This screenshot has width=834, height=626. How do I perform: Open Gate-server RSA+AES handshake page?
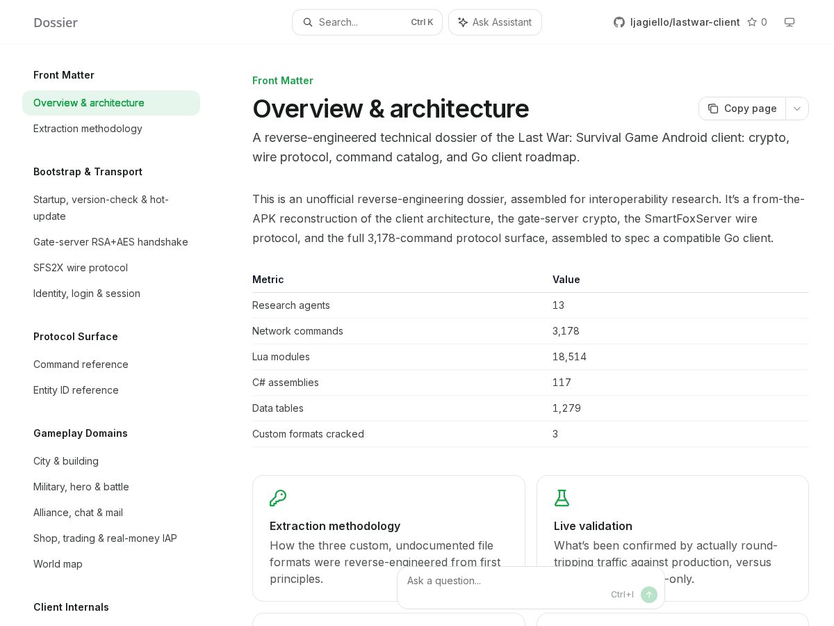111,242
